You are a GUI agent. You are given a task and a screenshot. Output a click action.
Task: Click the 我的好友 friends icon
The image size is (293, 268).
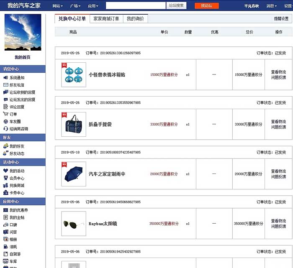(6, 146)
